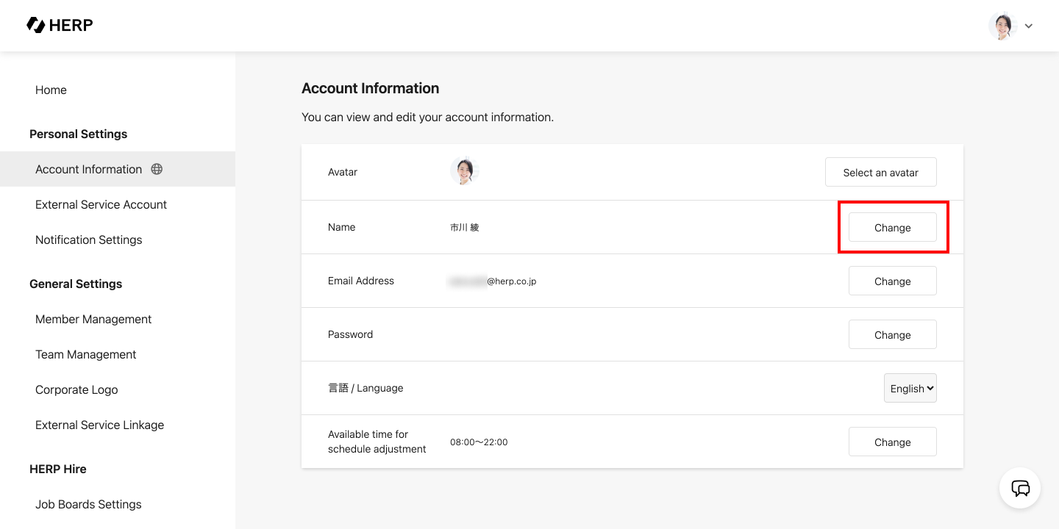The width and height of the screenshot is (1059, 529).
Task: Go to Job Boards Settings
Action: (88, 504)
